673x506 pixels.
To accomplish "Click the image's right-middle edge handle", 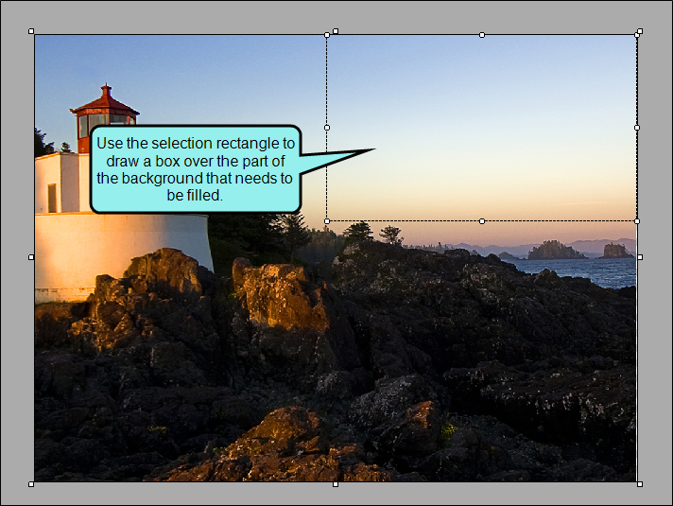I will (640, 257).
